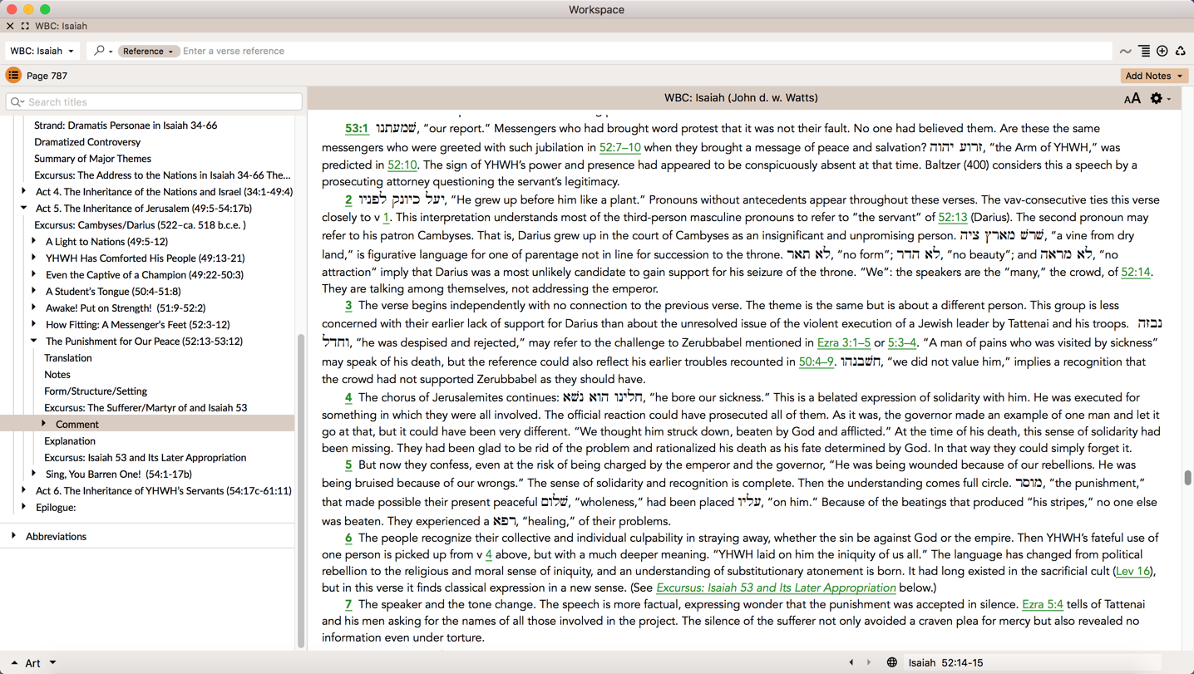Click the orange table of contents icon
The width and height of the screenshot is (1194, 674).
click(13, 76)
